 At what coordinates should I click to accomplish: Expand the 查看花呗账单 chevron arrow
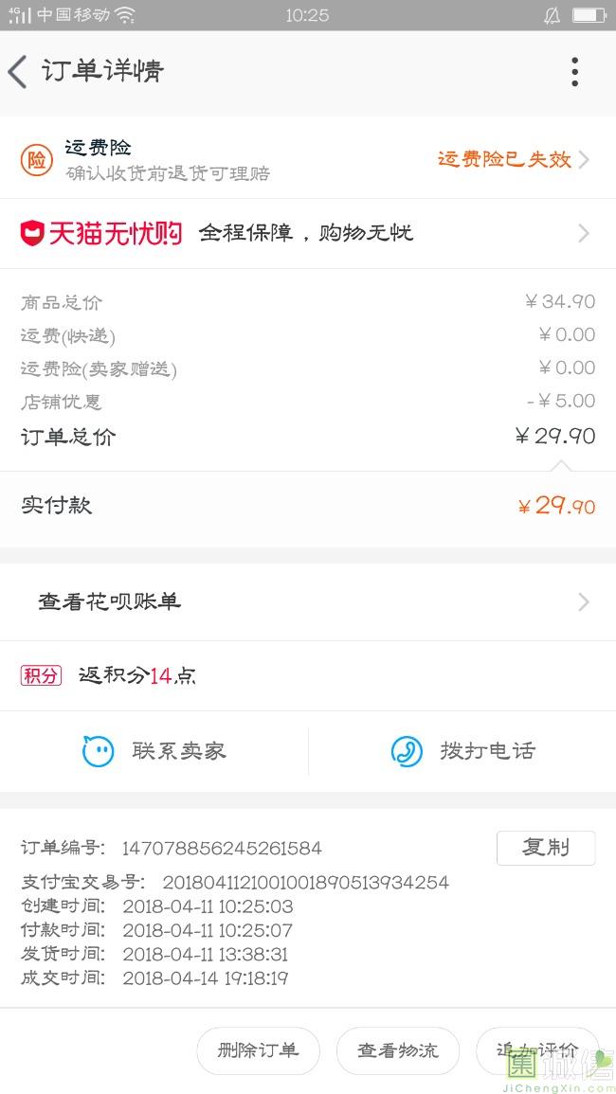click(584, 602)
